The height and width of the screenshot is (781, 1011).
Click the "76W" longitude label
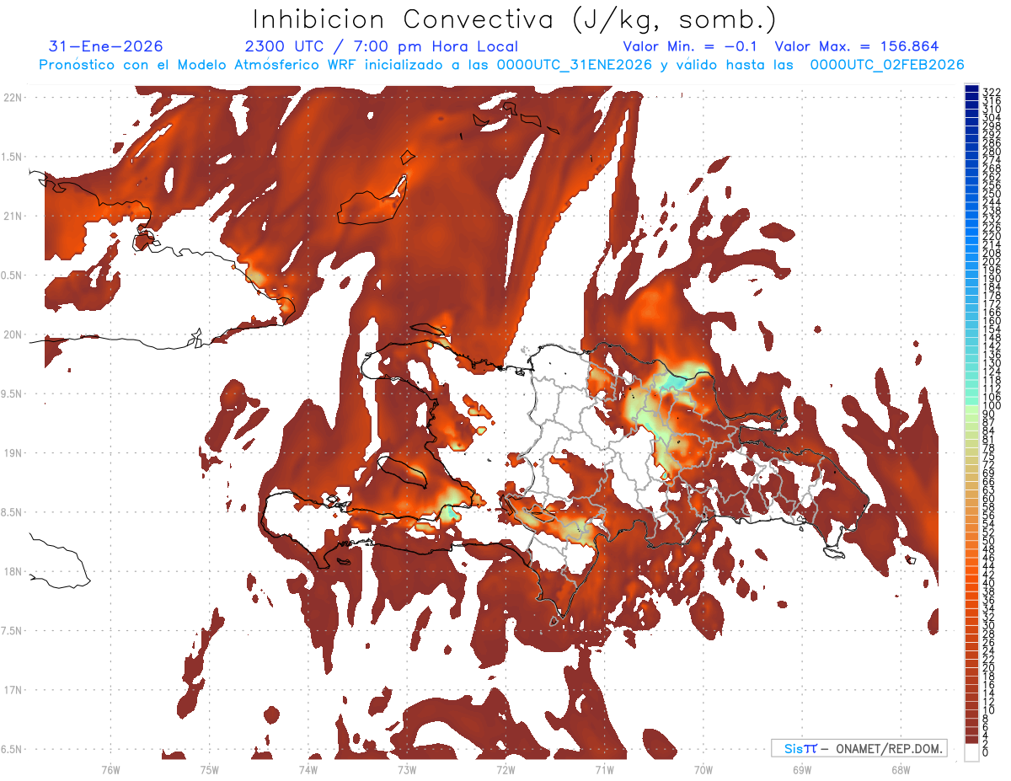110,769
